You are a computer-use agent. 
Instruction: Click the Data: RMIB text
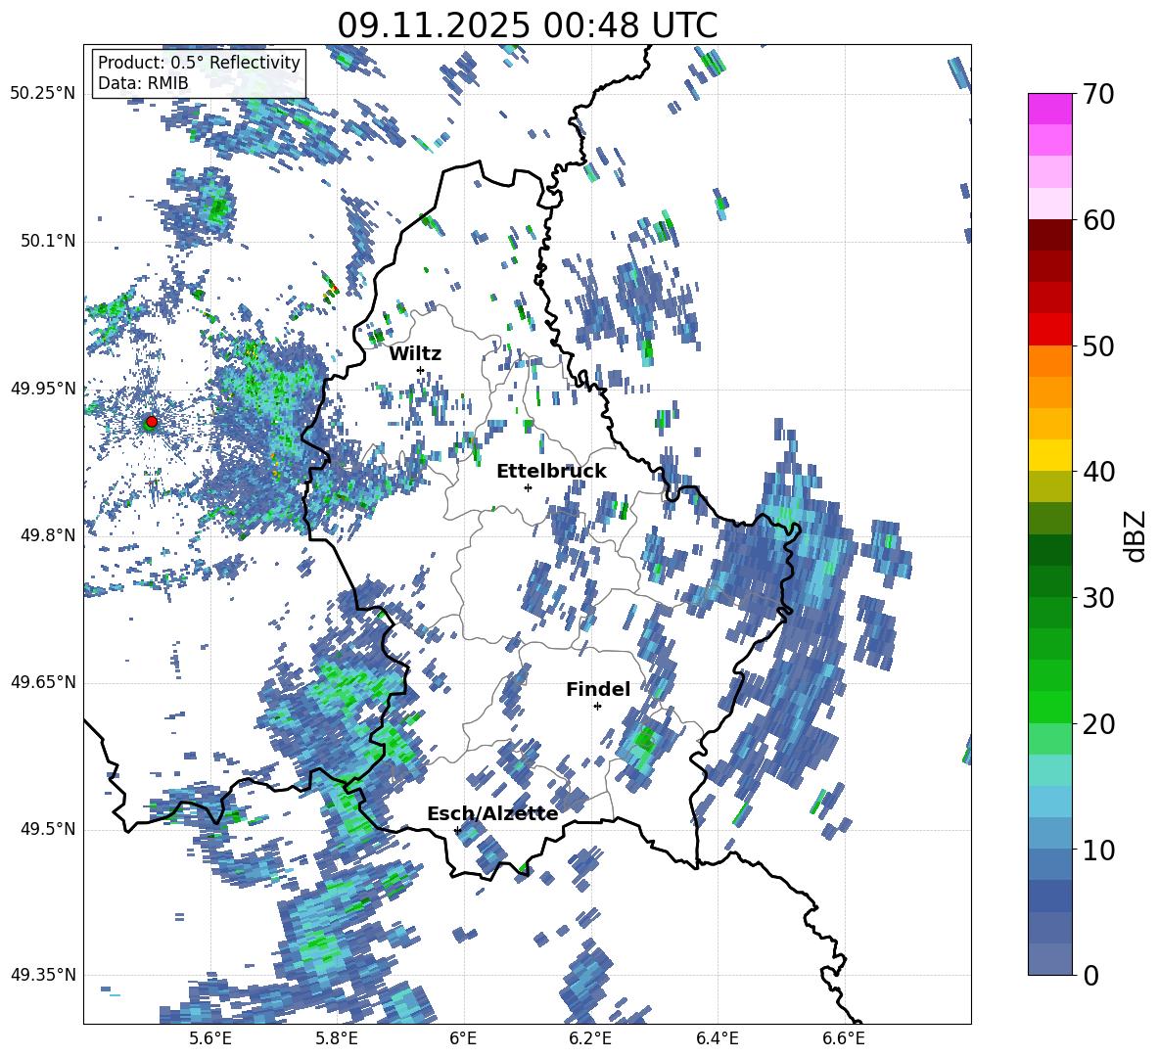[x=143, y=83]
